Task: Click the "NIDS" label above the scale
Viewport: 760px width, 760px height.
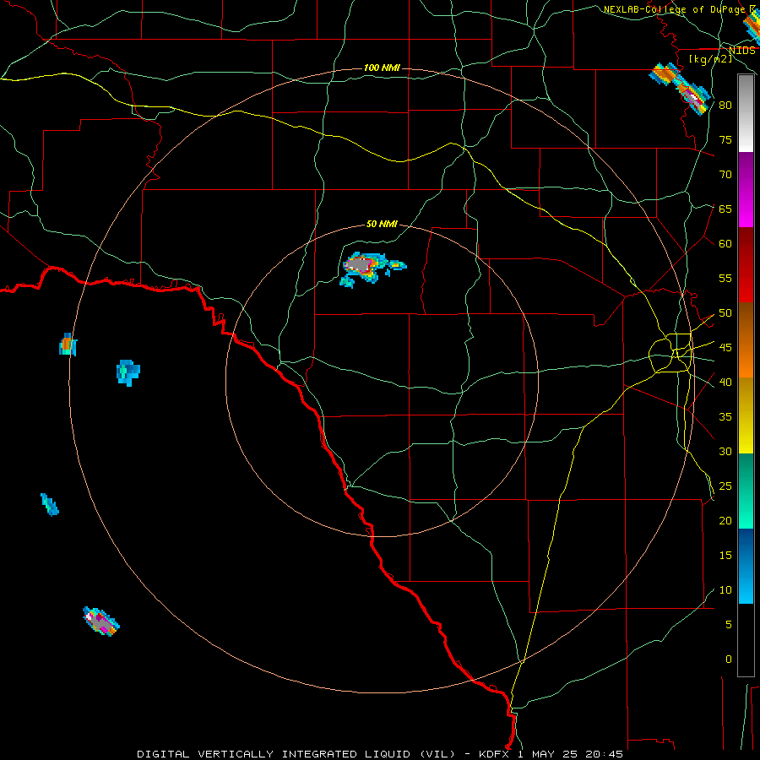Action: (741, 51)
